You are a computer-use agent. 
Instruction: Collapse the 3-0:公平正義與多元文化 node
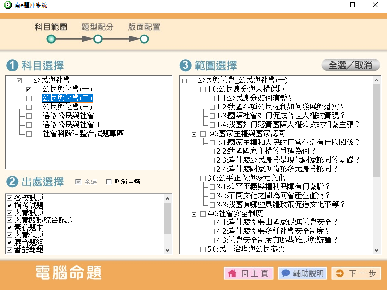tap(193, 178)
